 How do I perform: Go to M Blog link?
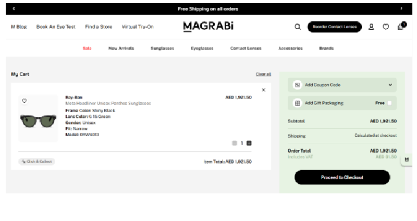pos(19,27)
